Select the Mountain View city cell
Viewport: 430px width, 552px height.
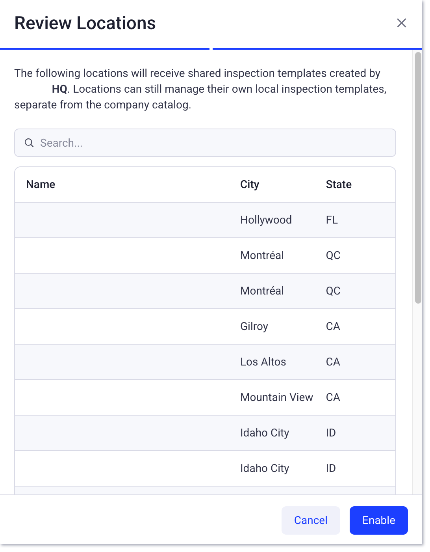[276, 397]
